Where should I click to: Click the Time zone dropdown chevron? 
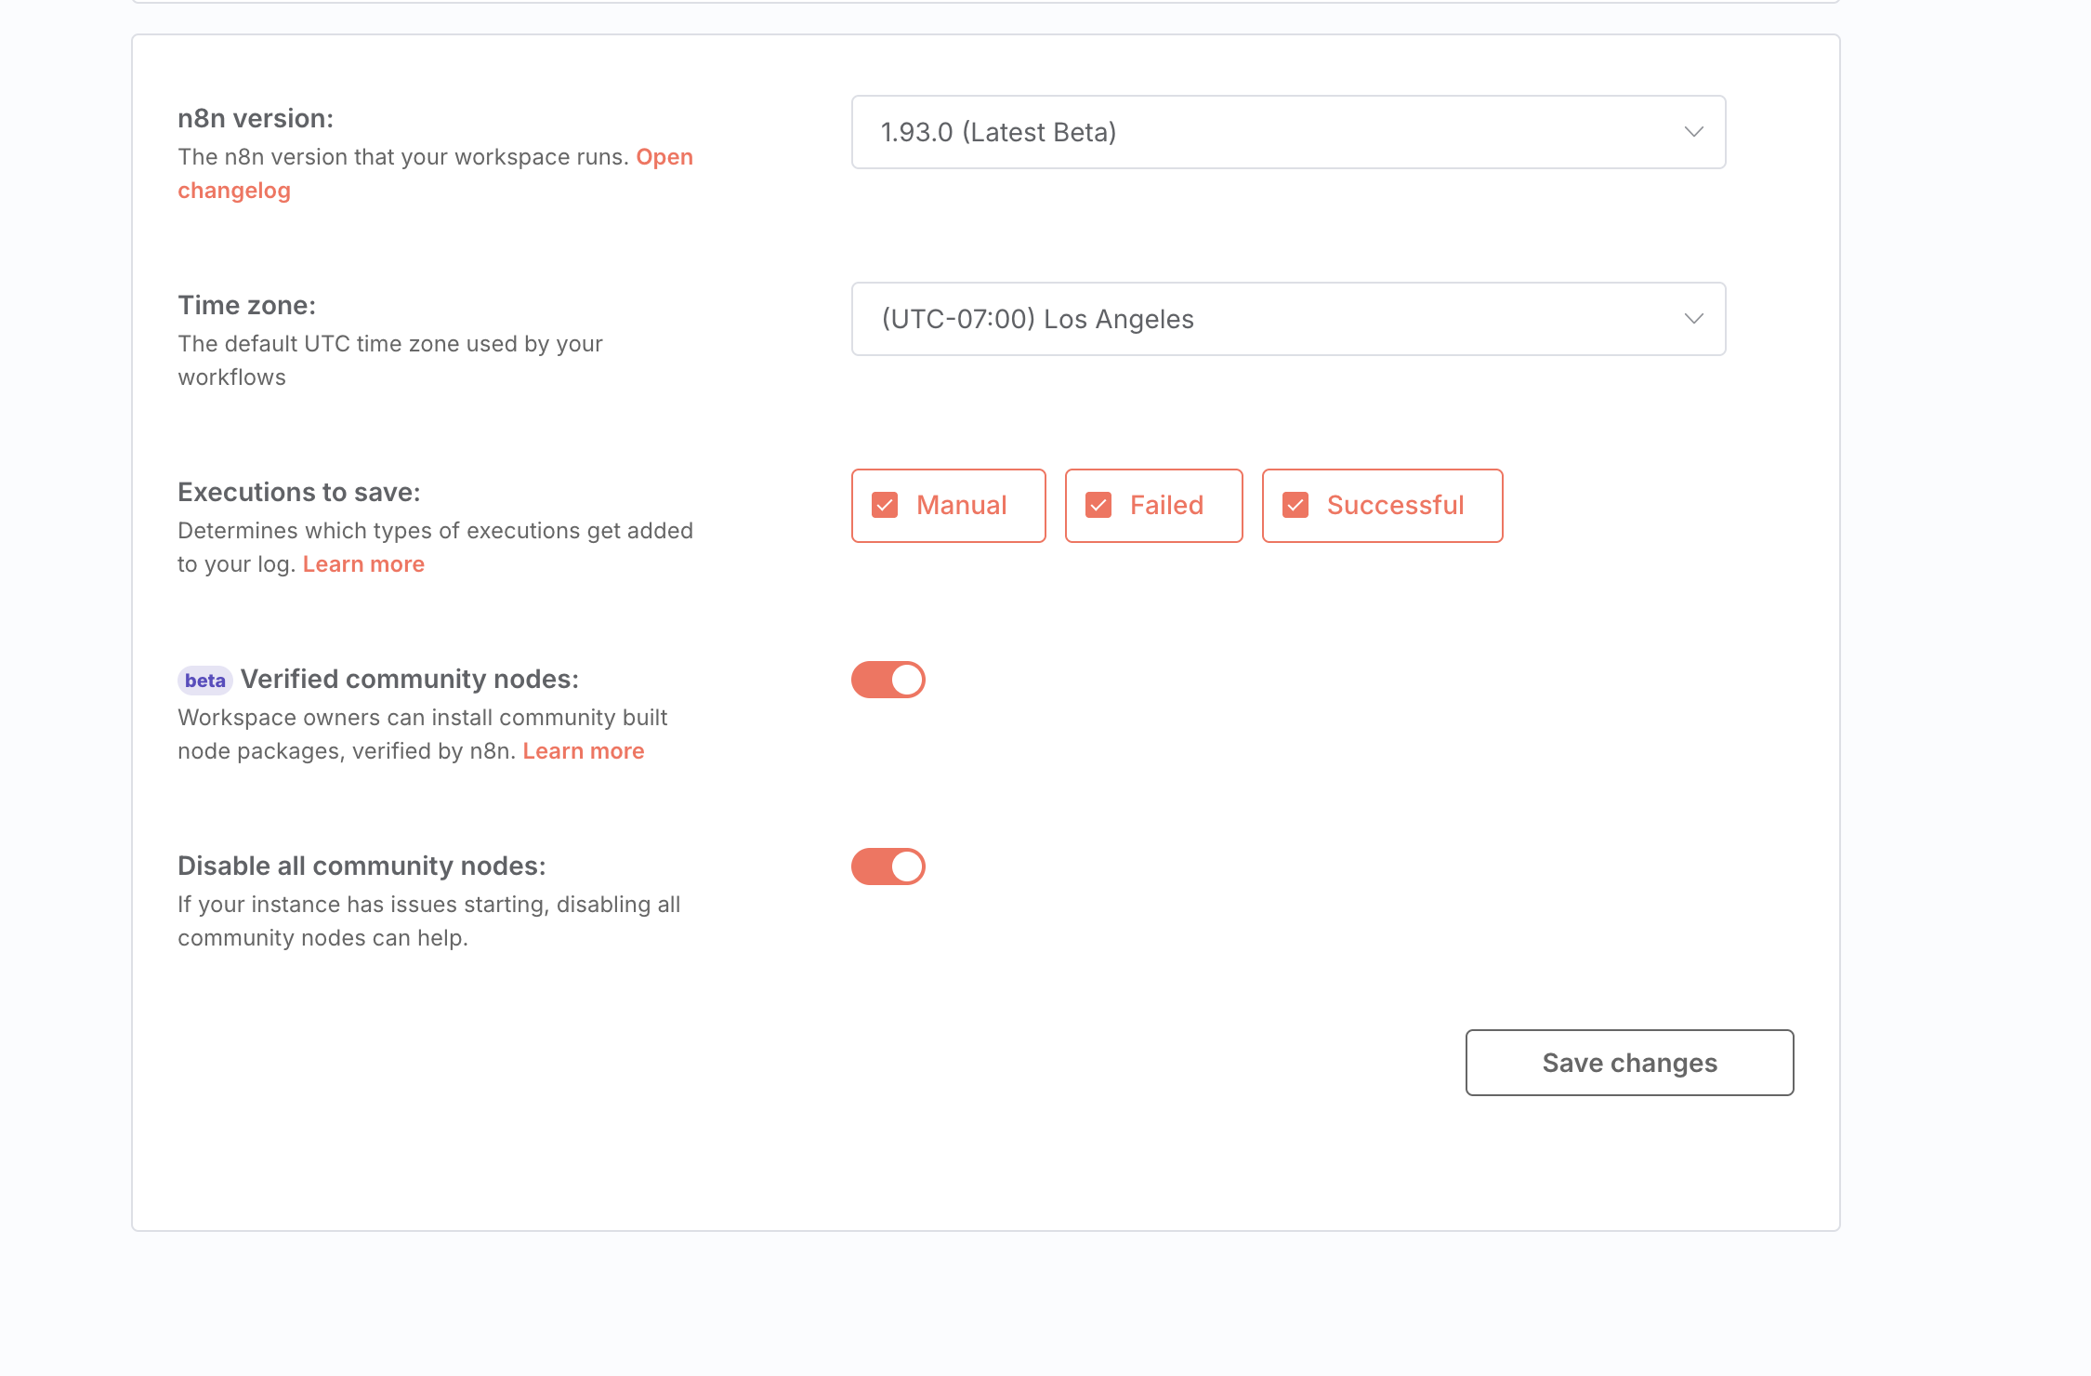coord(1691,319)
